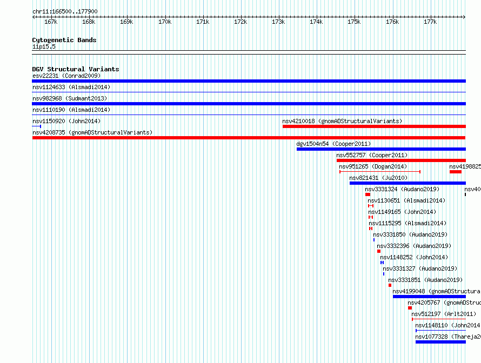Click the short blue nsv1150920 feature glyph

(37, 126)
